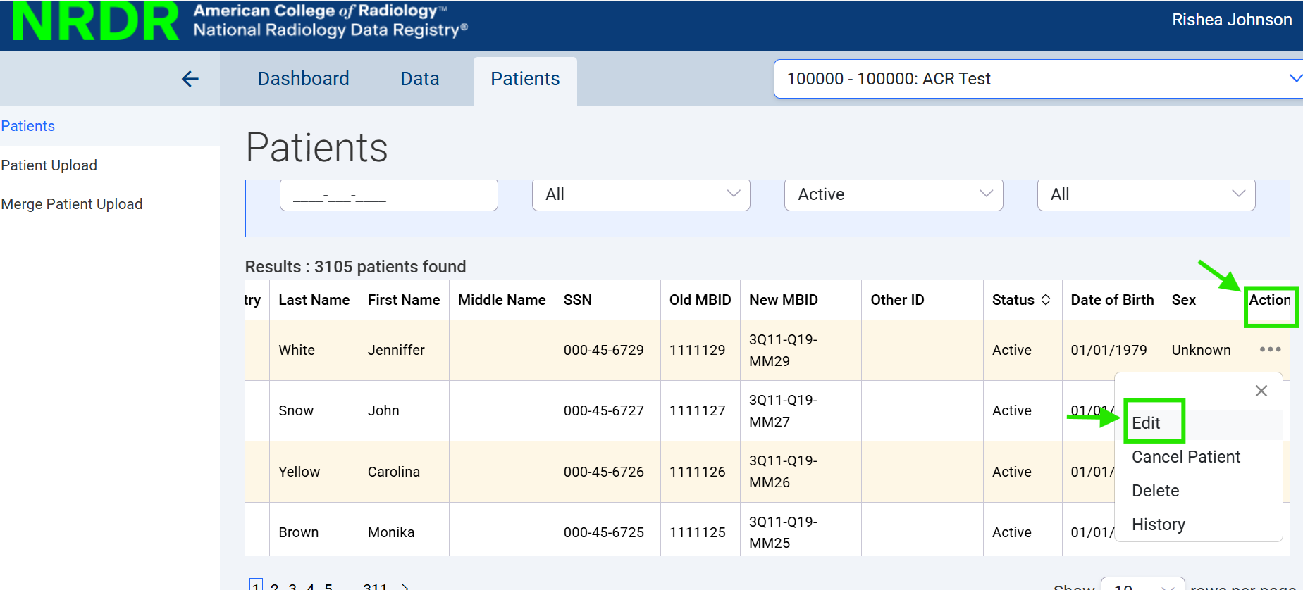Switch to the Data tab
The width and height of the screenshot is (1303, 590).
(420, 79)
